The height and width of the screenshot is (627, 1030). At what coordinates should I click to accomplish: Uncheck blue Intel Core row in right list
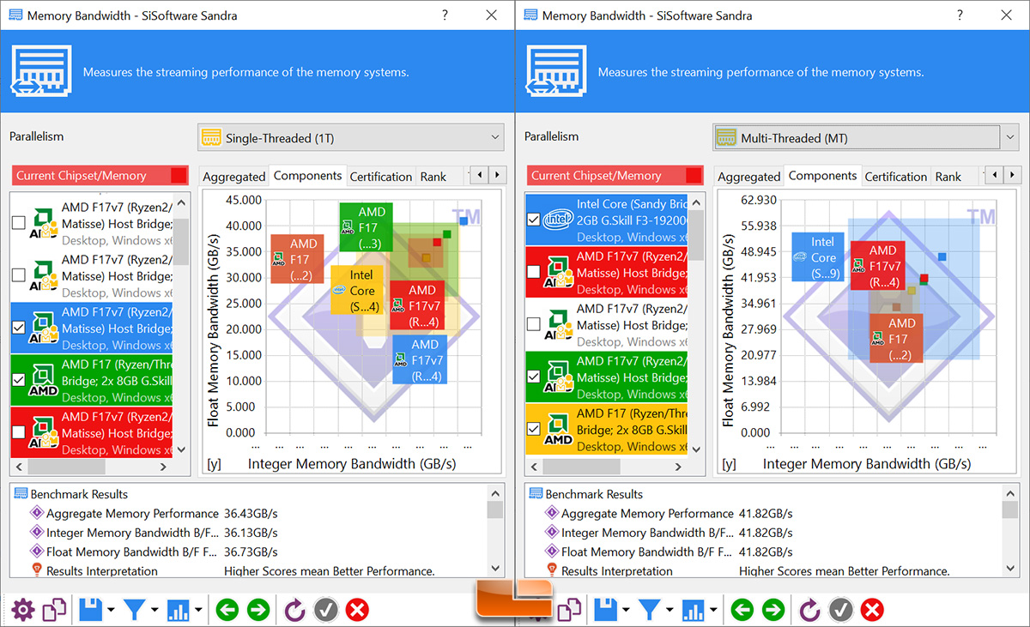pos(534,220)
